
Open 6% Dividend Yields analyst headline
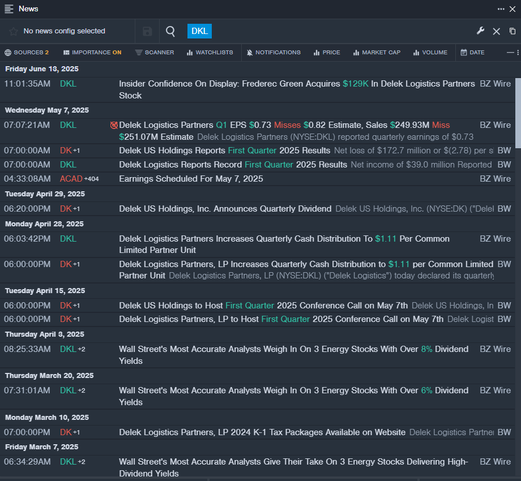294,396
